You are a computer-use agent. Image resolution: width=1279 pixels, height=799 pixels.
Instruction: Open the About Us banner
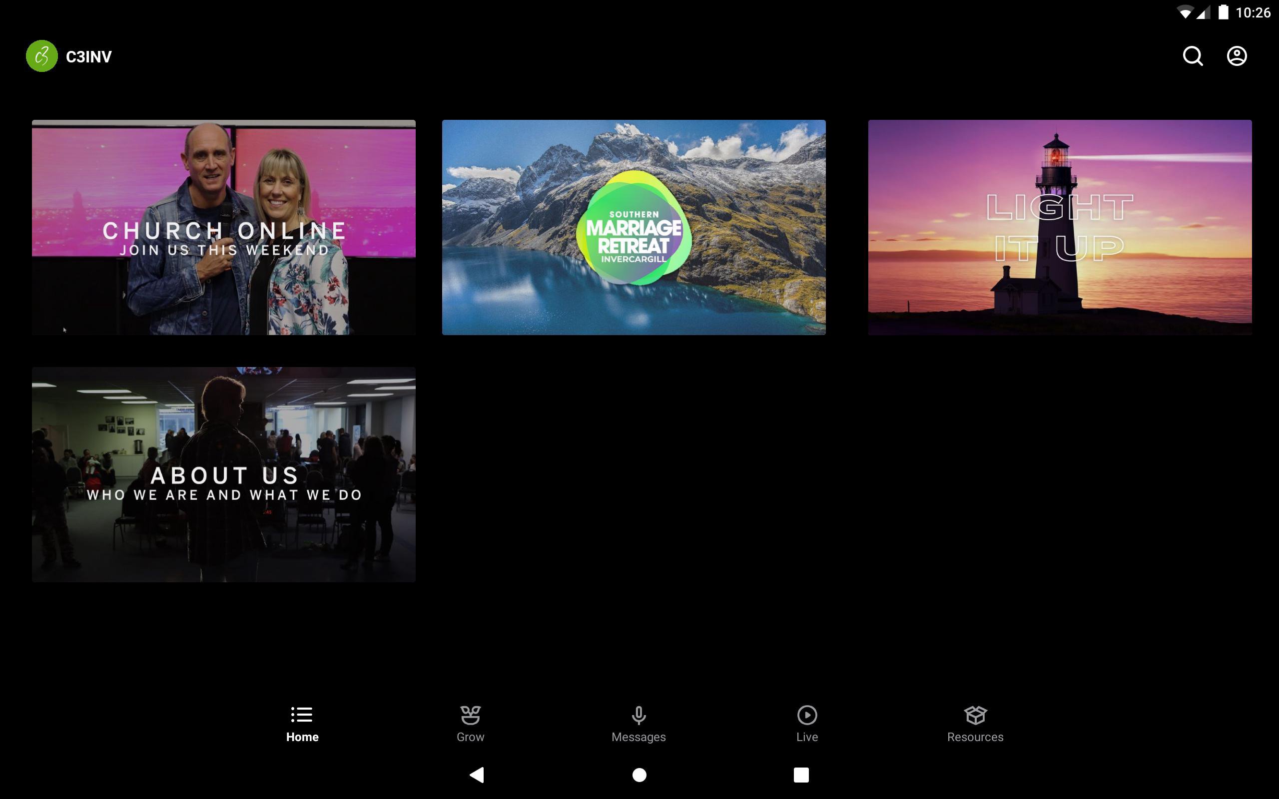223,474
